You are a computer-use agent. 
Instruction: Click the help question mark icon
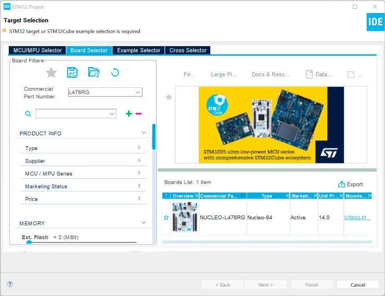point(10,285)
